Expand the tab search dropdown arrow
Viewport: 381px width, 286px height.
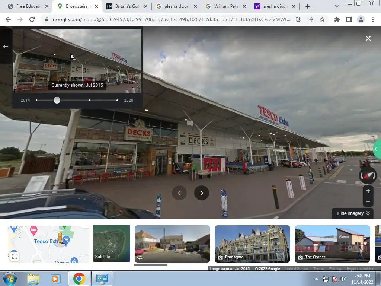(x=336, y=6)
